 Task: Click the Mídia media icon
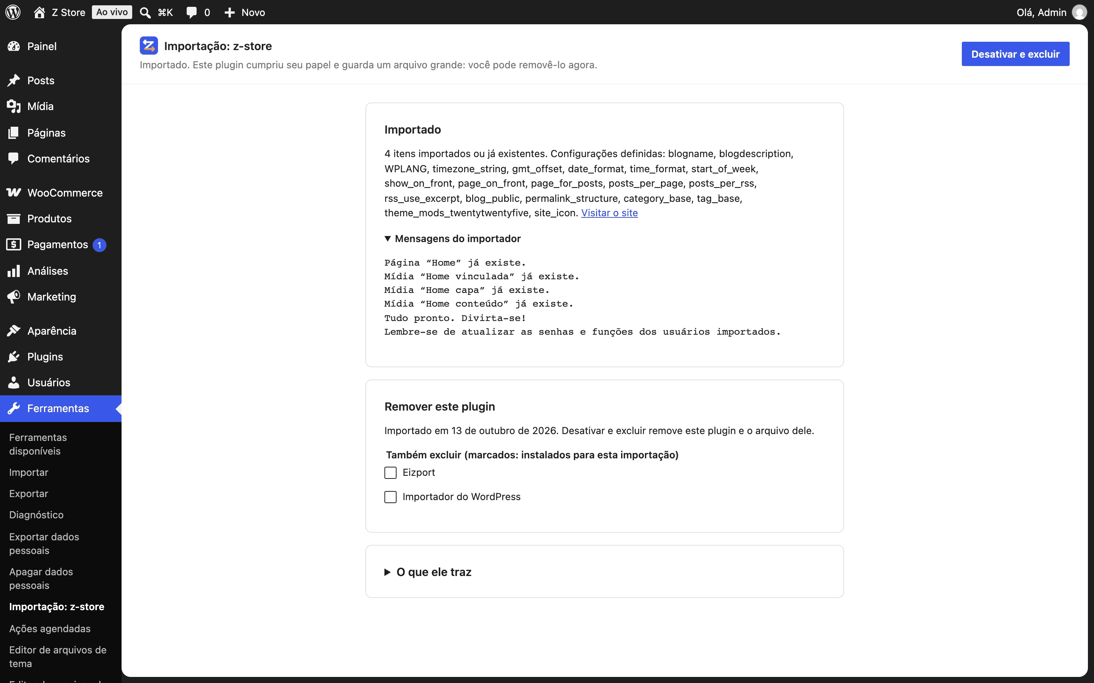tap(14, 106)
